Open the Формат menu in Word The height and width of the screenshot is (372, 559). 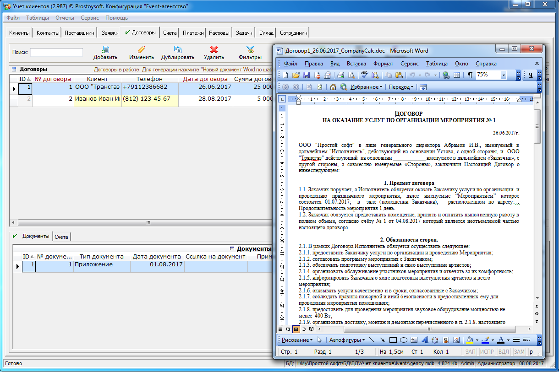click(383, 64)
